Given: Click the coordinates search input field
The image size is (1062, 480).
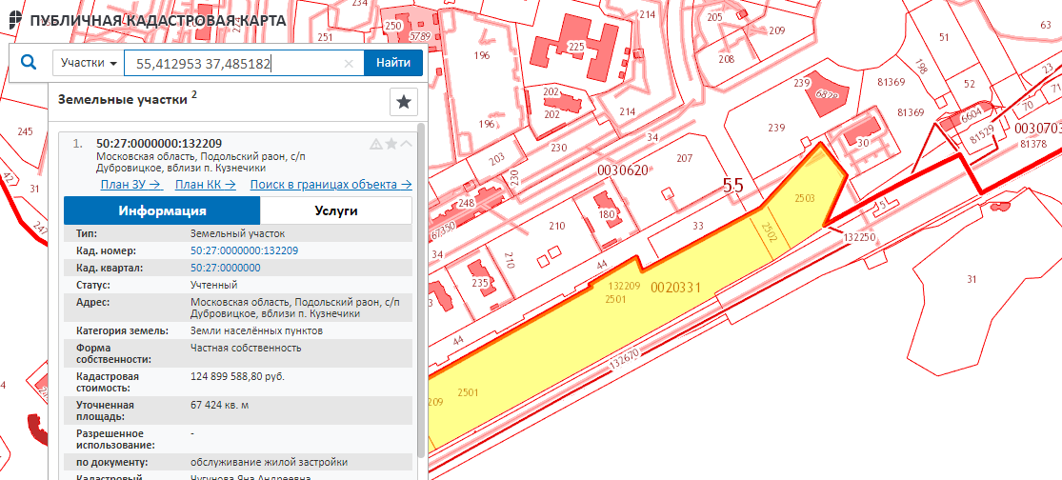Looking at the screenshot, I should click(236, 64).
